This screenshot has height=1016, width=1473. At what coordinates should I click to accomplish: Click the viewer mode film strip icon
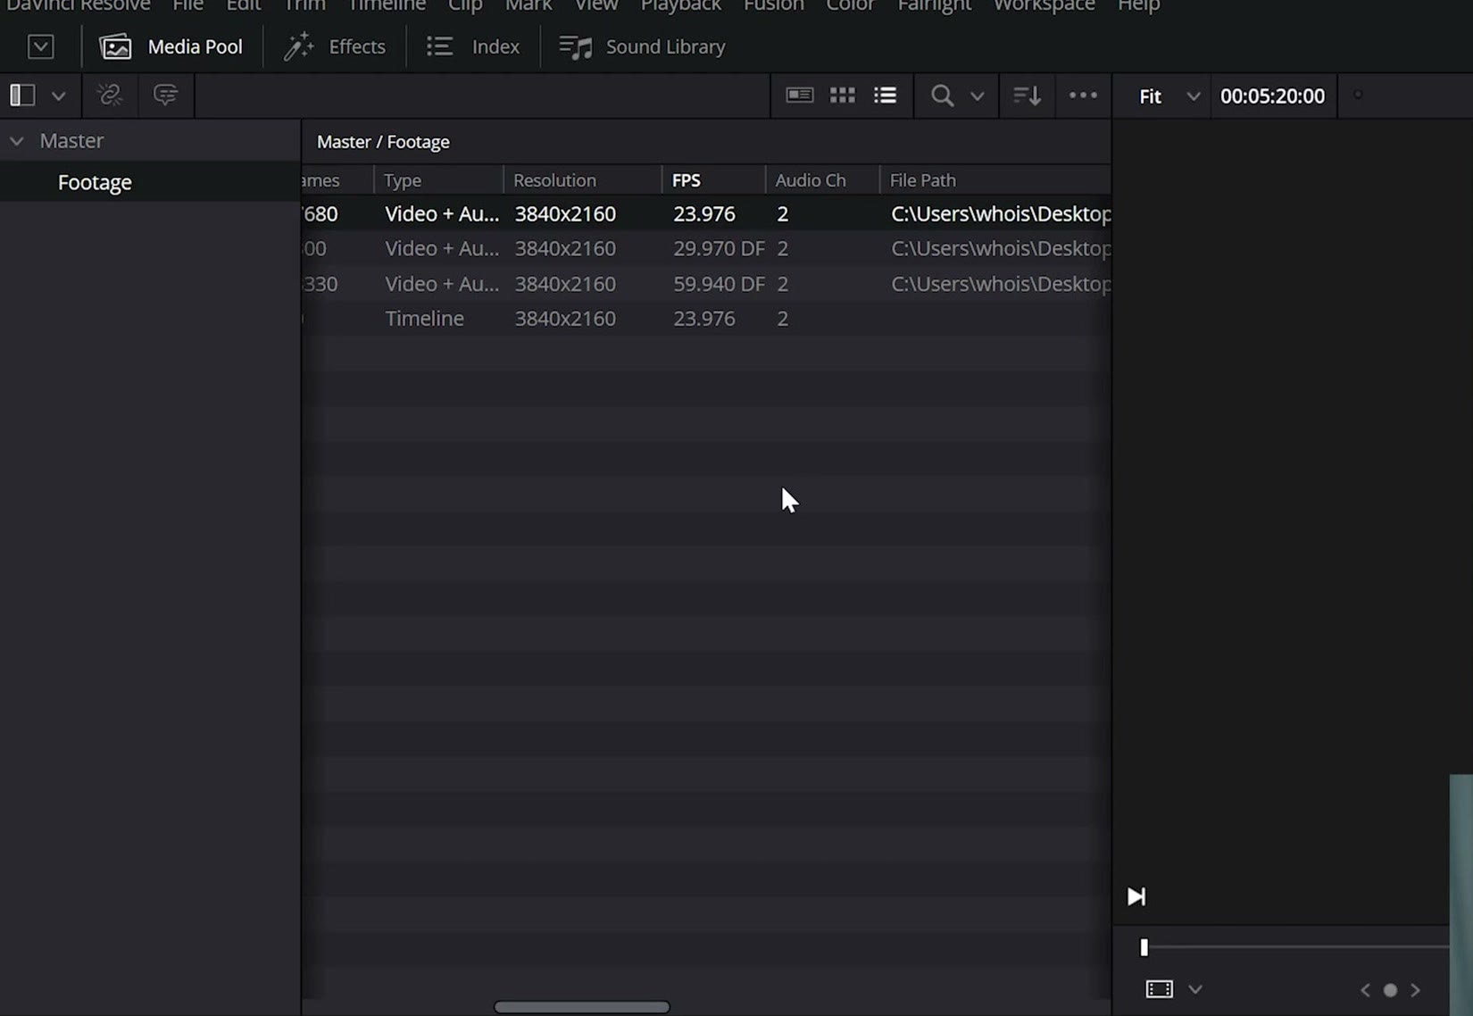tap(1159, 989)
